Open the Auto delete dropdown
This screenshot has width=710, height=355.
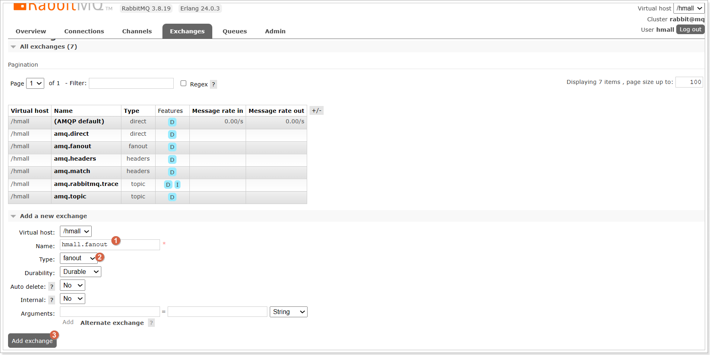[x=72, y=285]
